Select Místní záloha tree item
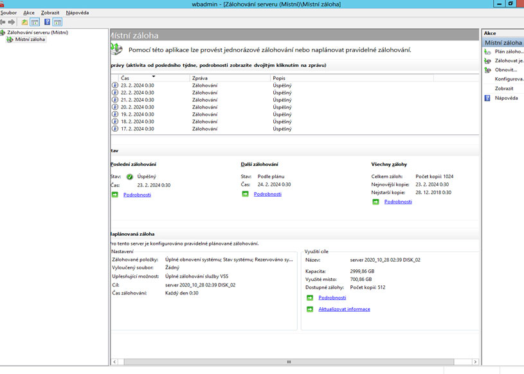Viewport: 524px width, 374px height. [30, 39]
